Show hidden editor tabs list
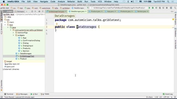Image resolution: width=177 pixels, height=99 pixels. 172,12
